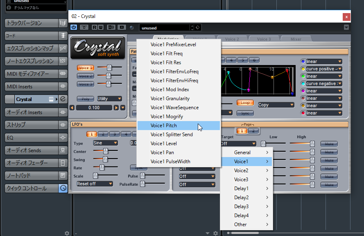Click the コード section icon
Screen dimensions: 364x236
[x=63, y=36]
